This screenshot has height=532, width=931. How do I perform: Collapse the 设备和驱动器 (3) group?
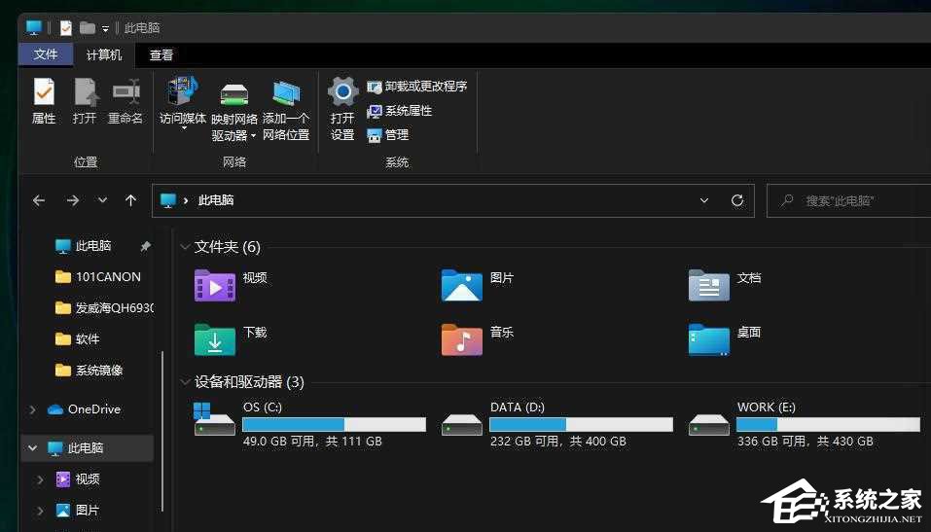coord(185,382)
